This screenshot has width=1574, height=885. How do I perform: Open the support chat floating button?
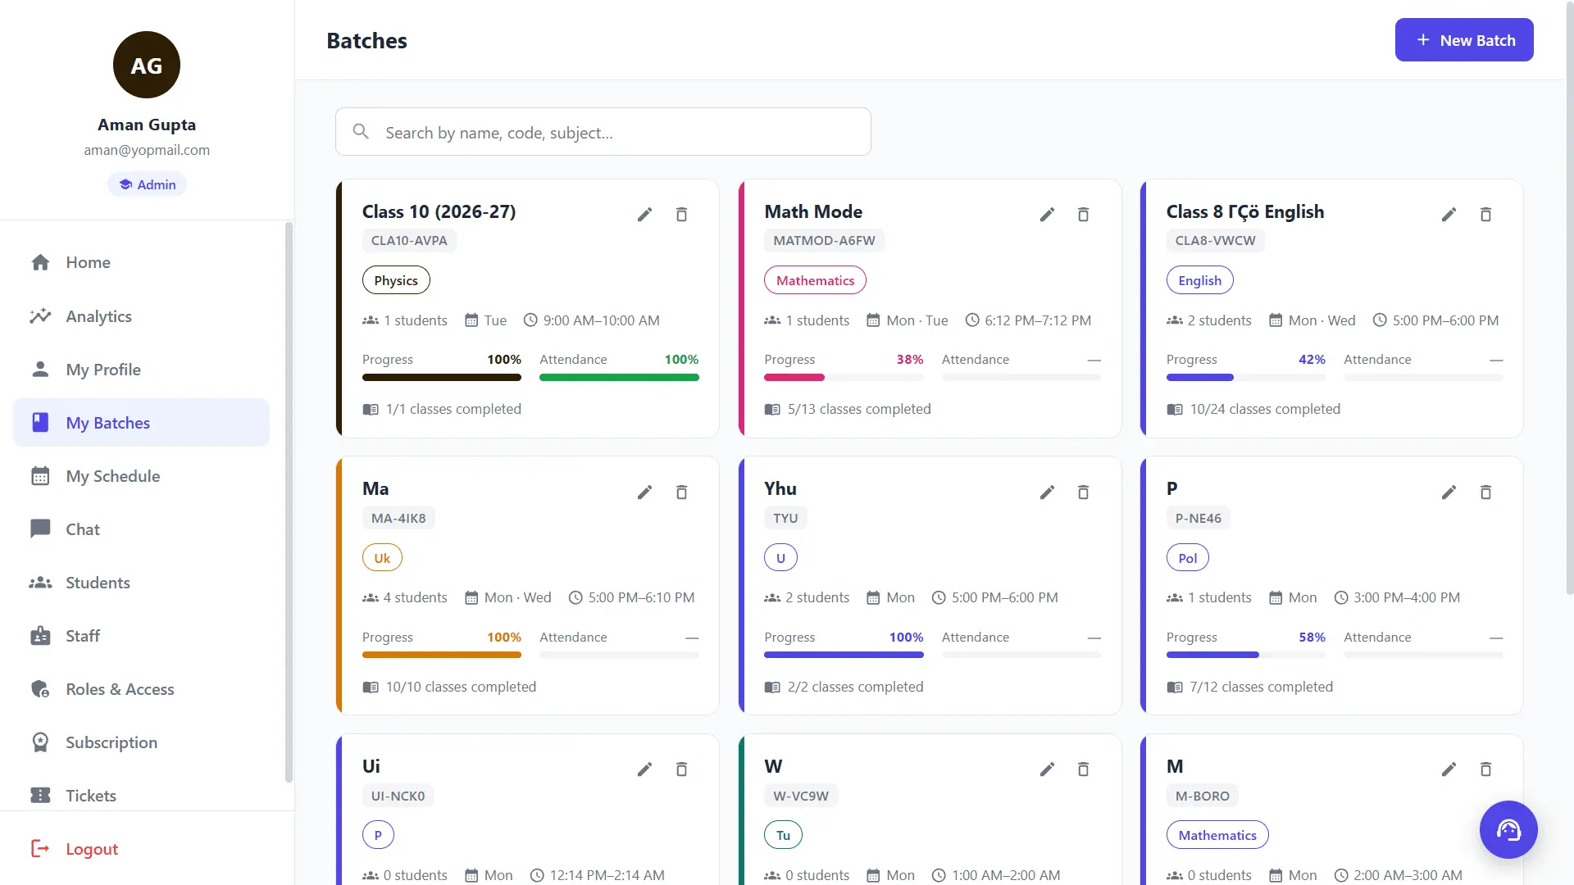[1508, 829]
